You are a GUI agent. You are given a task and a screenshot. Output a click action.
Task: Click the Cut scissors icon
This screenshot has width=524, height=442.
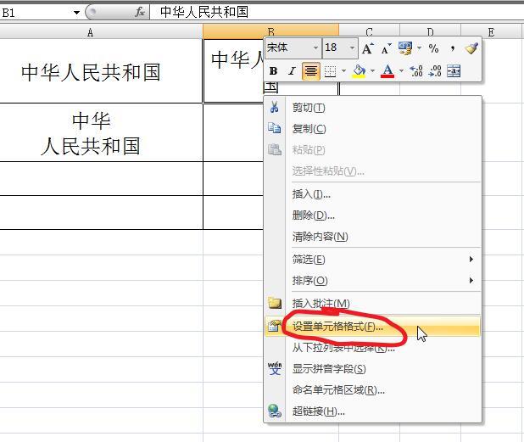tap(275, 107)
